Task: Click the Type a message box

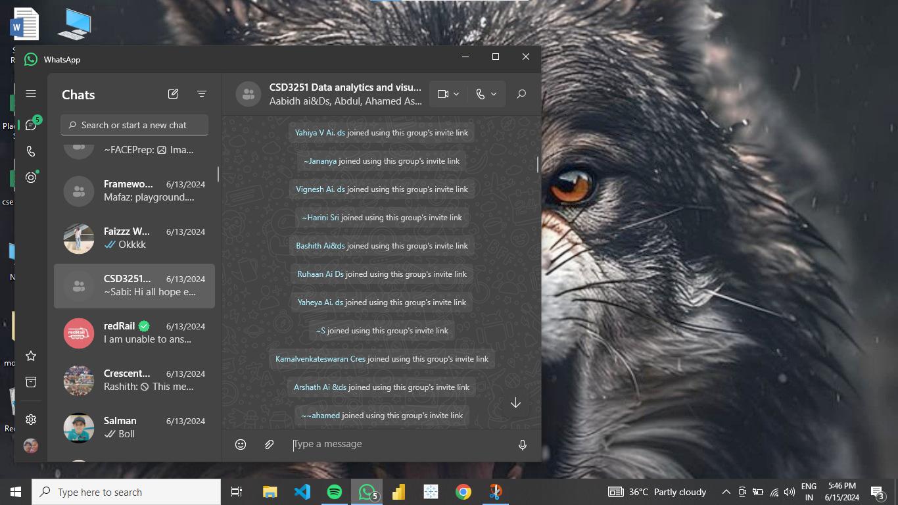Action: (x=400, y=445)
